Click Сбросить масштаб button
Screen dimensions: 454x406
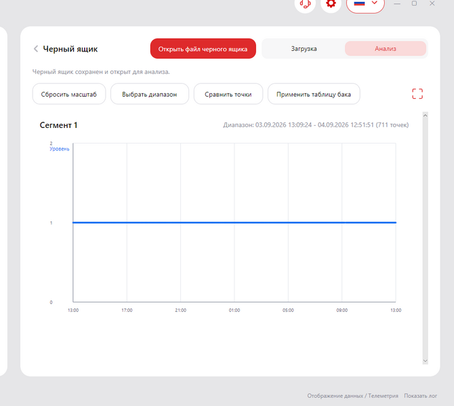point(69,94)
